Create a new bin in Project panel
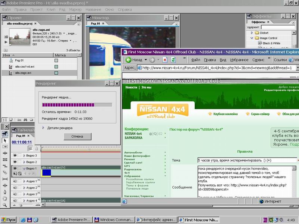The height and width of the screenshot is (224, 299). click(x=31, y=120)
